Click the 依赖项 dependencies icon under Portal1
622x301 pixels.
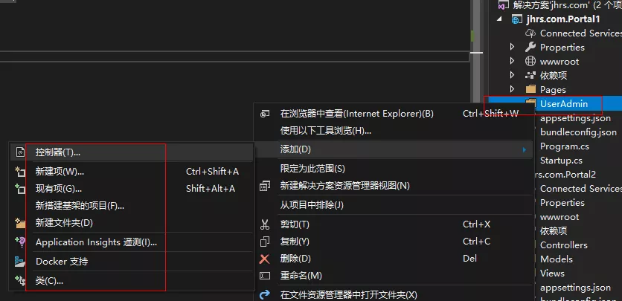click(x=530, y=75)
